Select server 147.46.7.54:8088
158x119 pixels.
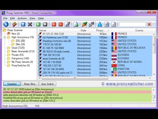coord(95,62)
